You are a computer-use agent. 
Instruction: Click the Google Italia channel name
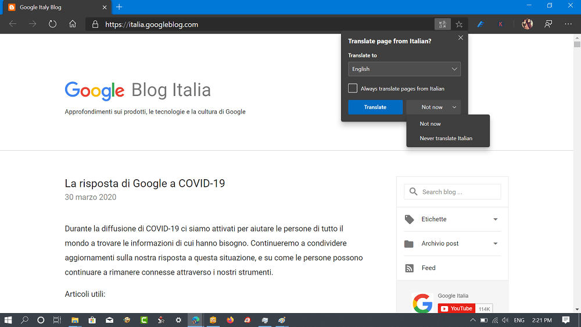click(x=453, y=296)
